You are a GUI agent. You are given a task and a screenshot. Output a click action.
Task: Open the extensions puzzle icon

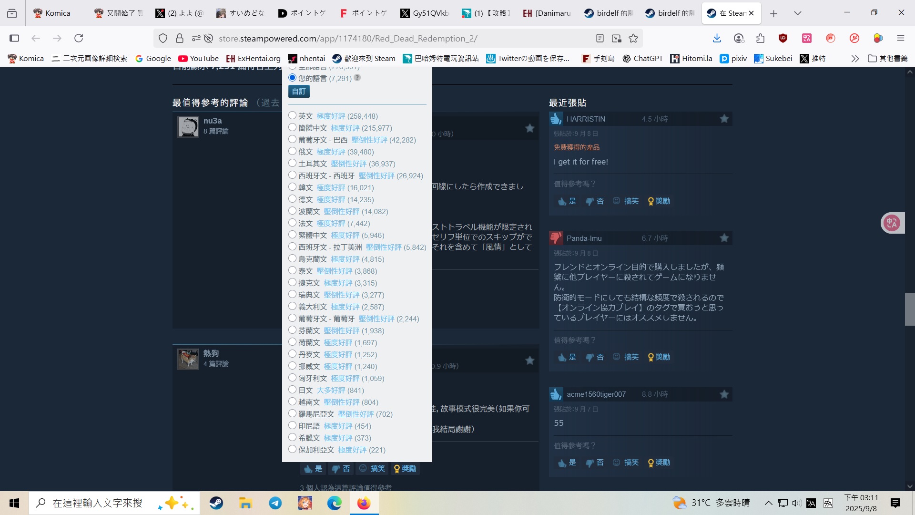(761, 38)
